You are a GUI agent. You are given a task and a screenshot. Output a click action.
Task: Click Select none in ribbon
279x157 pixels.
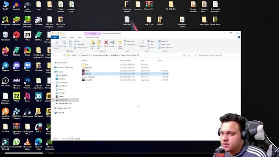(164, 44)
